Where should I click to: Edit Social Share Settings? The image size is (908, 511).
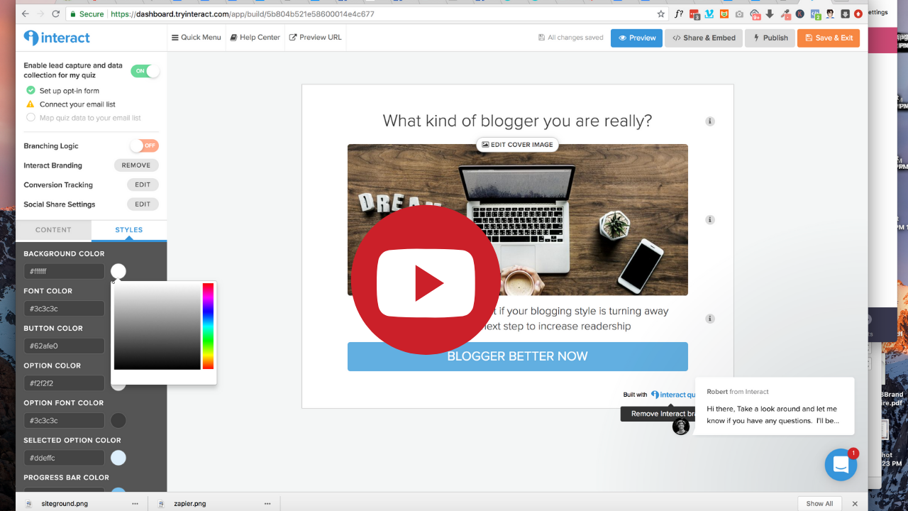point(143,204)
